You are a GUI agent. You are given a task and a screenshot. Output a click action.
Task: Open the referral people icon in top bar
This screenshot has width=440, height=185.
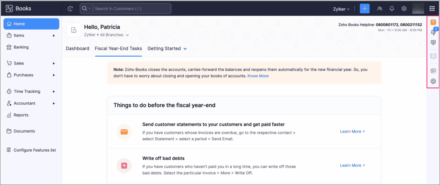(x=380, y=9)
